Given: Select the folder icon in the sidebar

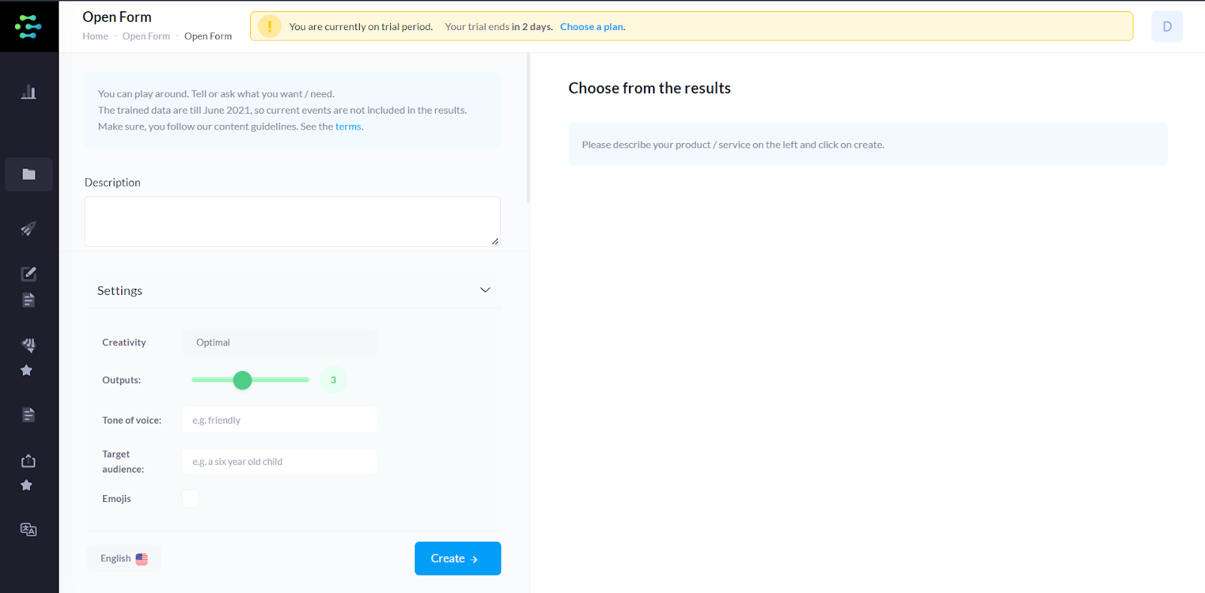Looking at the screenshot, I should click(29, 175).
